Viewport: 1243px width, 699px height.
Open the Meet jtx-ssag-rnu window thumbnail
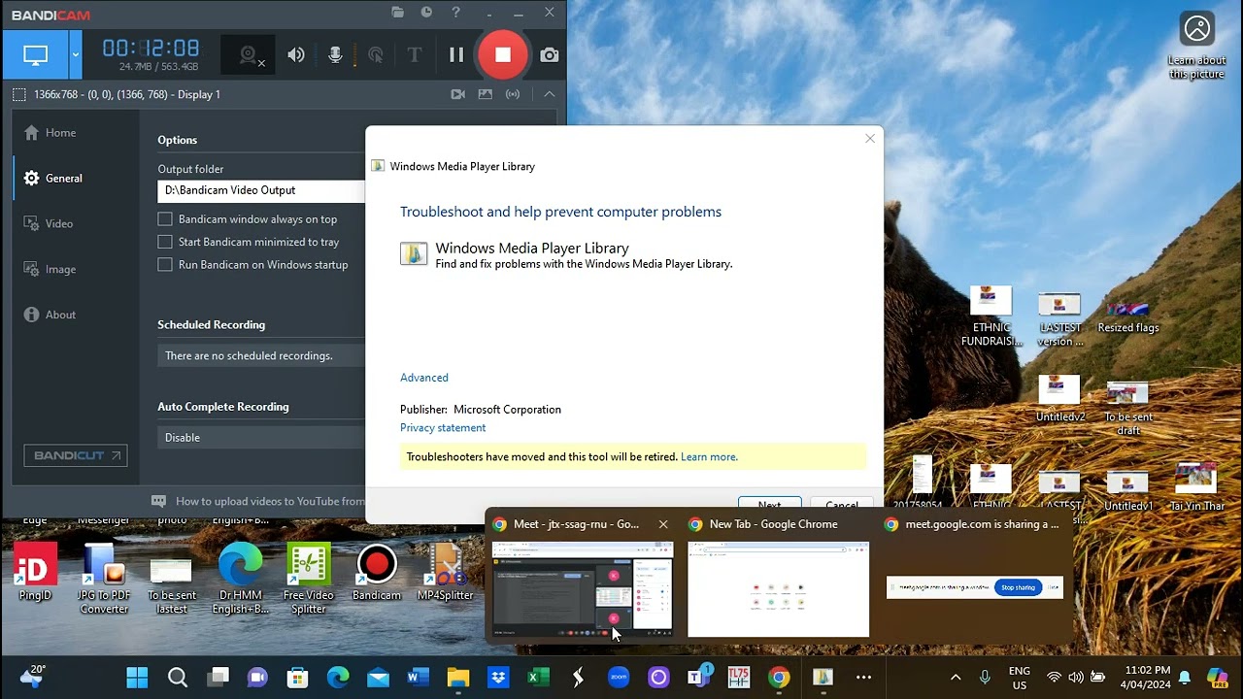click(582, 588)
